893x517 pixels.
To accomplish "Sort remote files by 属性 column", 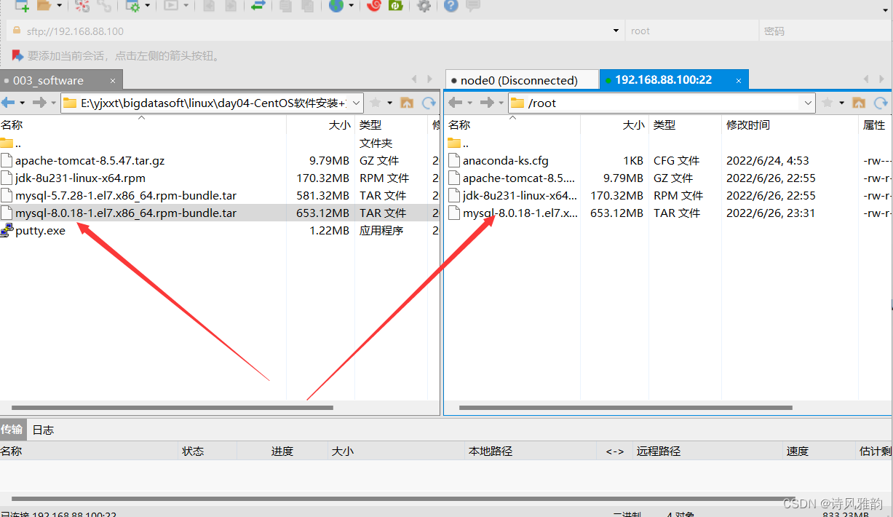I will pos(876,125).
